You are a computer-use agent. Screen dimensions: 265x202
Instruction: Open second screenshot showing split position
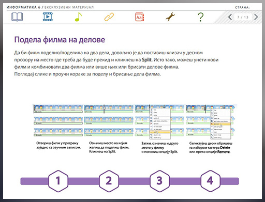(109, 120)
